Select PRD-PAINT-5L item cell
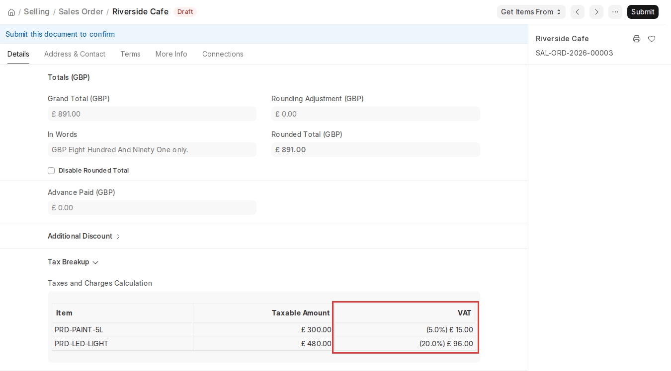The height and width of the screenshot is (371, 671). point(123,330)
